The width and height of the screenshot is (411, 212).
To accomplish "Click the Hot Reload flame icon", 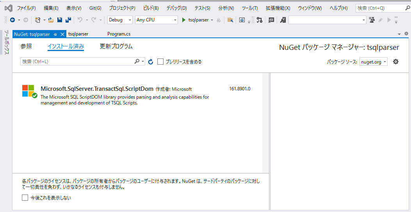I will click(219, 20).
